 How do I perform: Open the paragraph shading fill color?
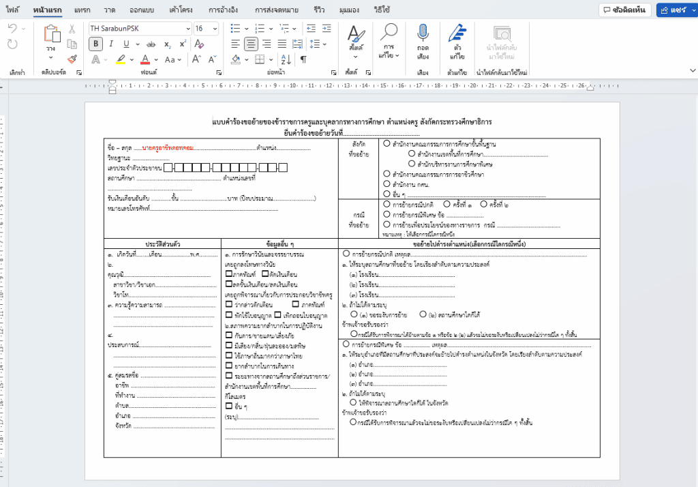tap(236, 59)
